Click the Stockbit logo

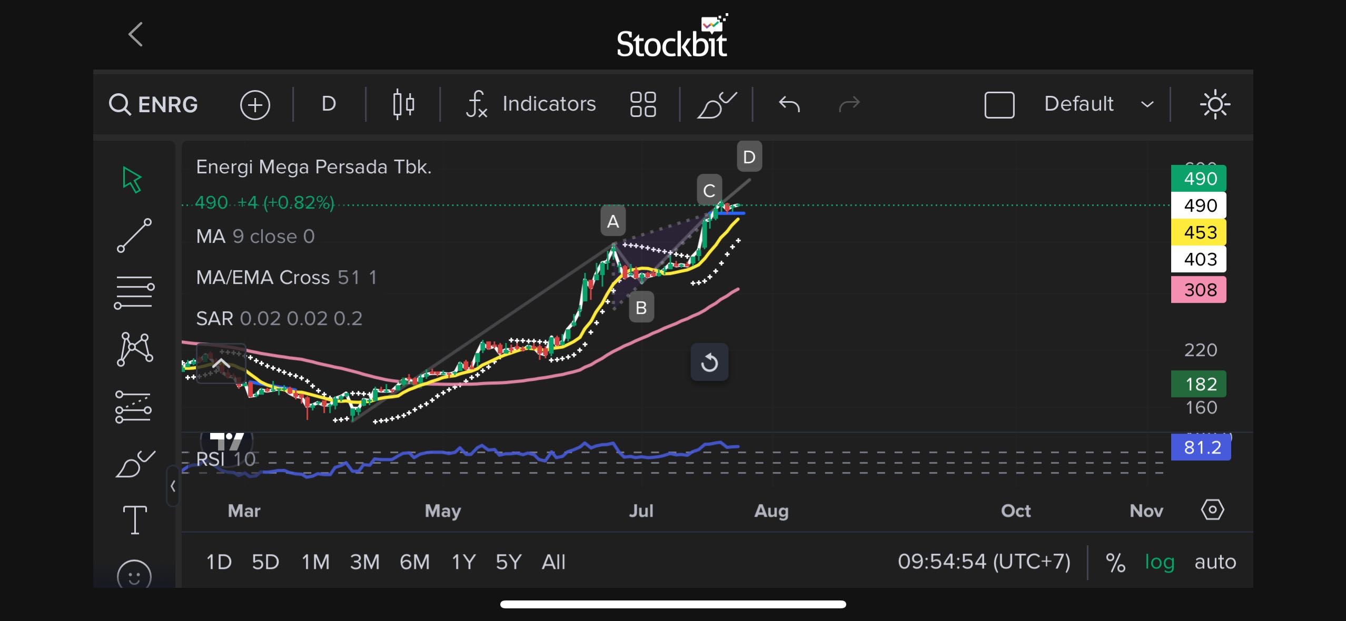pos(672,36)
